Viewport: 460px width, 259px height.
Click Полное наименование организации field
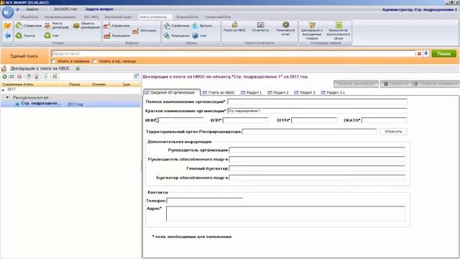point(317,102)
